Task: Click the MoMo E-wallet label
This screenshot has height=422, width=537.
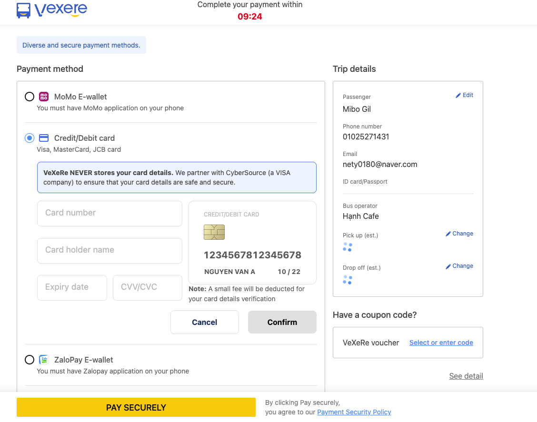Action: coord(80,97)
